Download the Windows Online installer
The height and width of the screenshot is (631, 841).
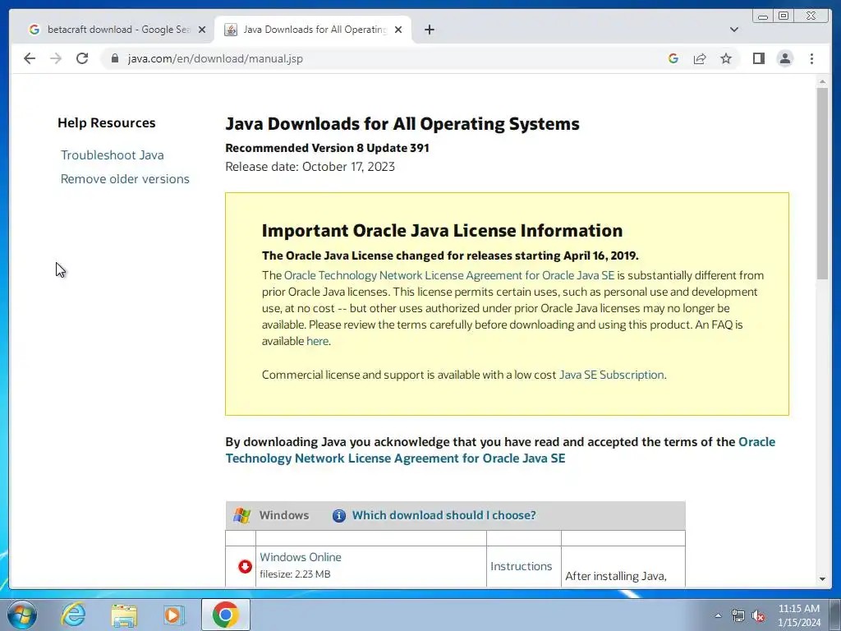301,558
